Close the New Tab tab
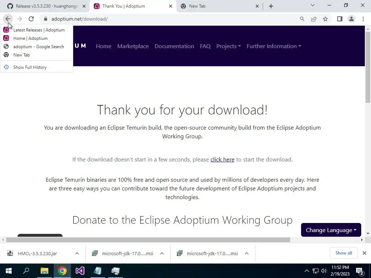 [257, 6]
